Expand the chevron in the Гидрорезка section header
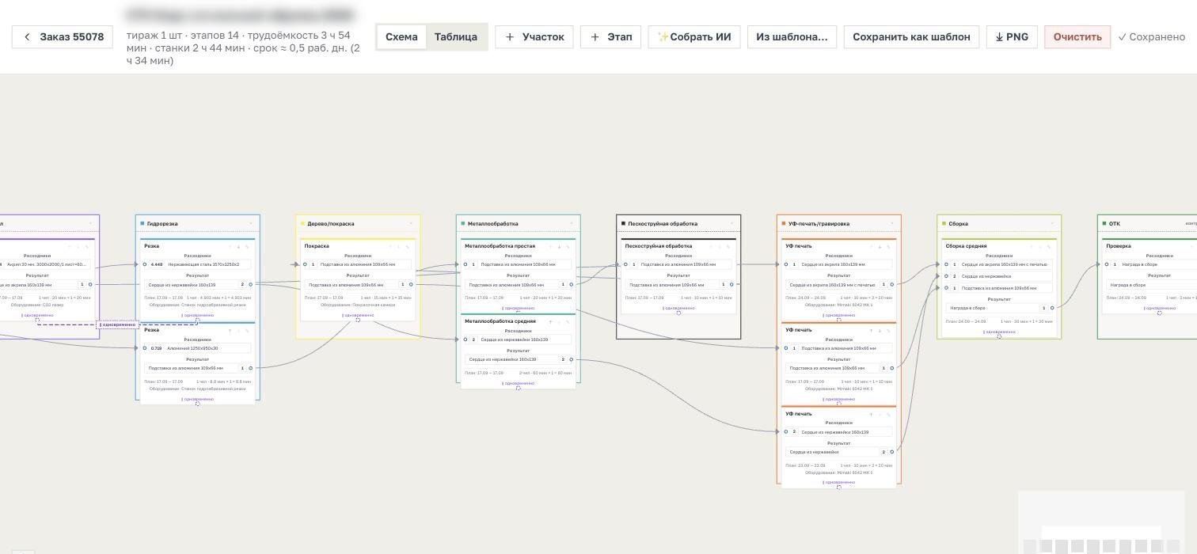The height and width of the screenshot is (554, 1197). pyautogui.click(x=251, y=224)
